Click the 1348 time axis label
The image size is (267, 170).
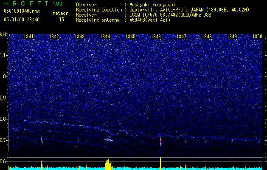tap(207, 37)
